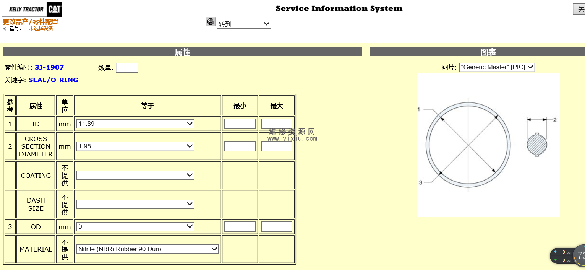This screenshot has height=270, width=585.
Task: Open the ID value dropdown showing 11.89
Action: click(135, 124)
